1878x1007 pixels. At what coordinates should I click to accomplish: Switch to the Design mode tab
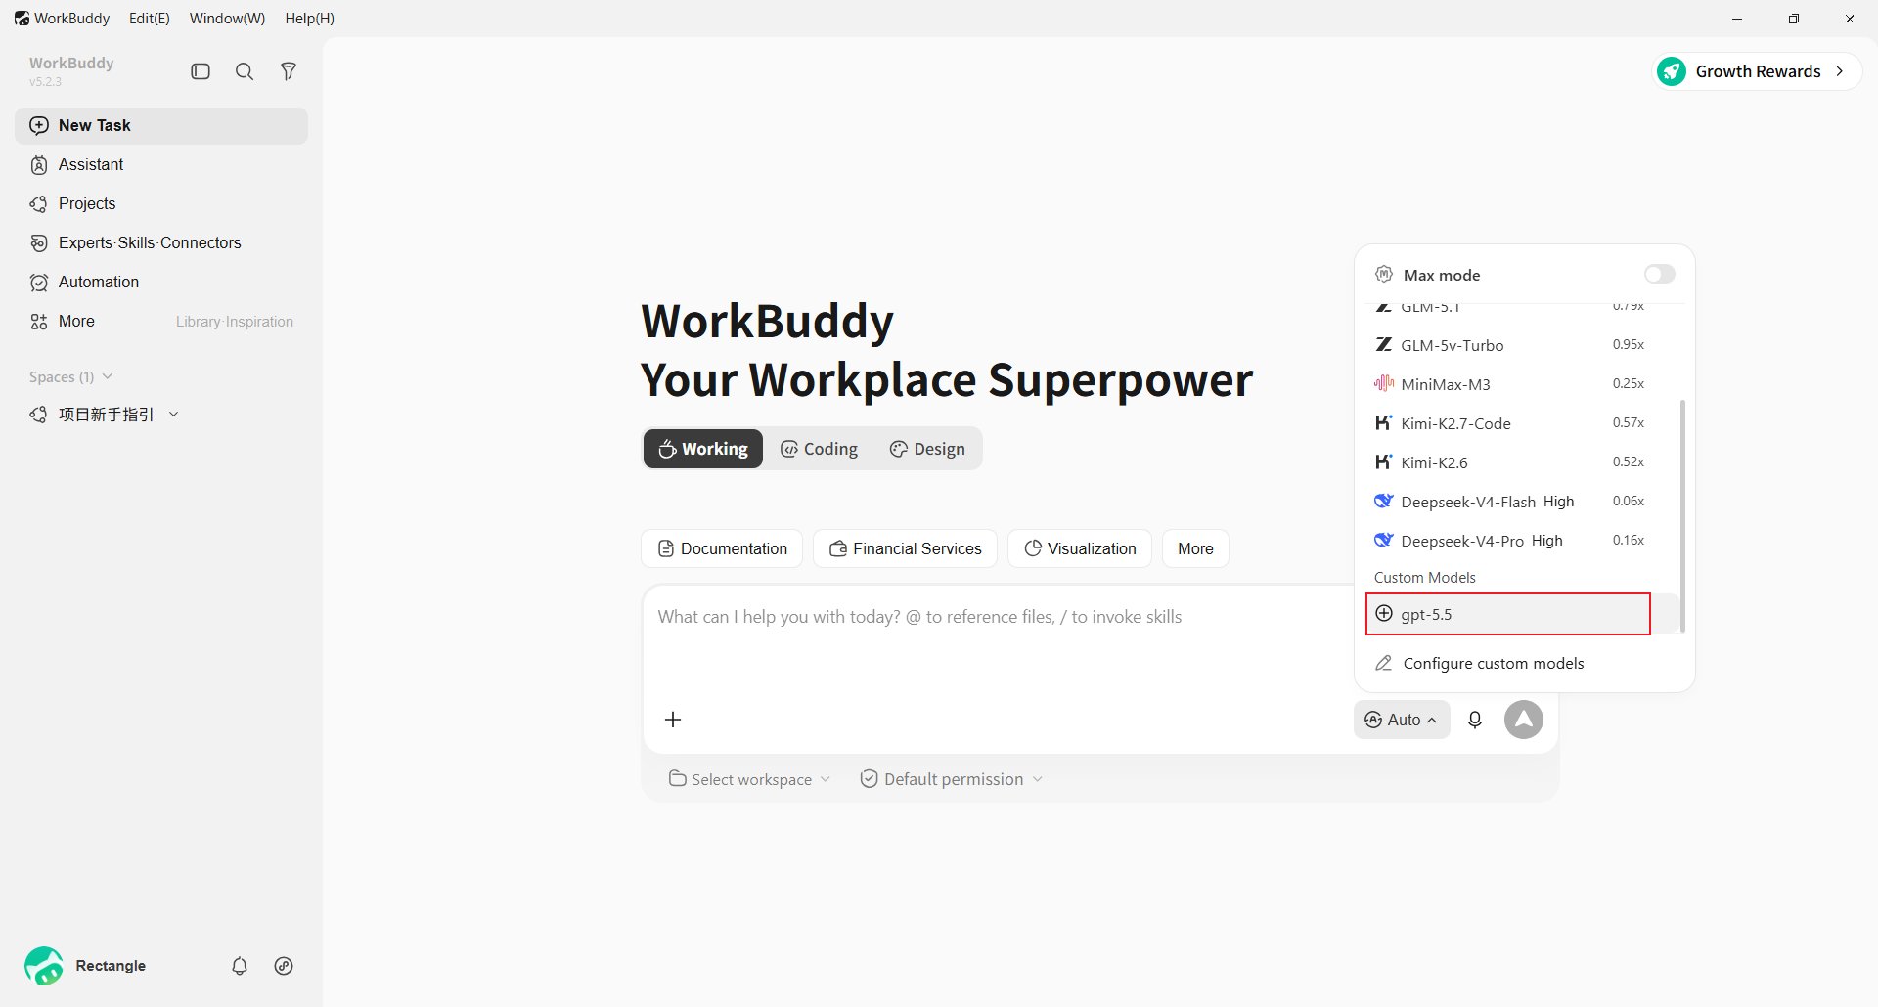[927, 449]
